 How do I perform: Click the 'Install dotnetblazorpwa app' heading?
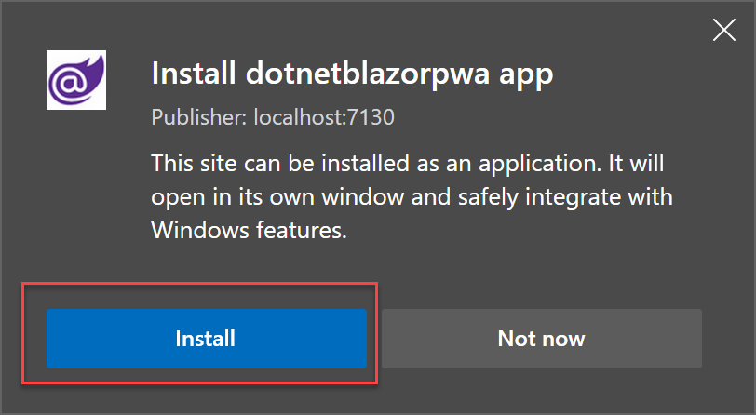click(352, 74)
